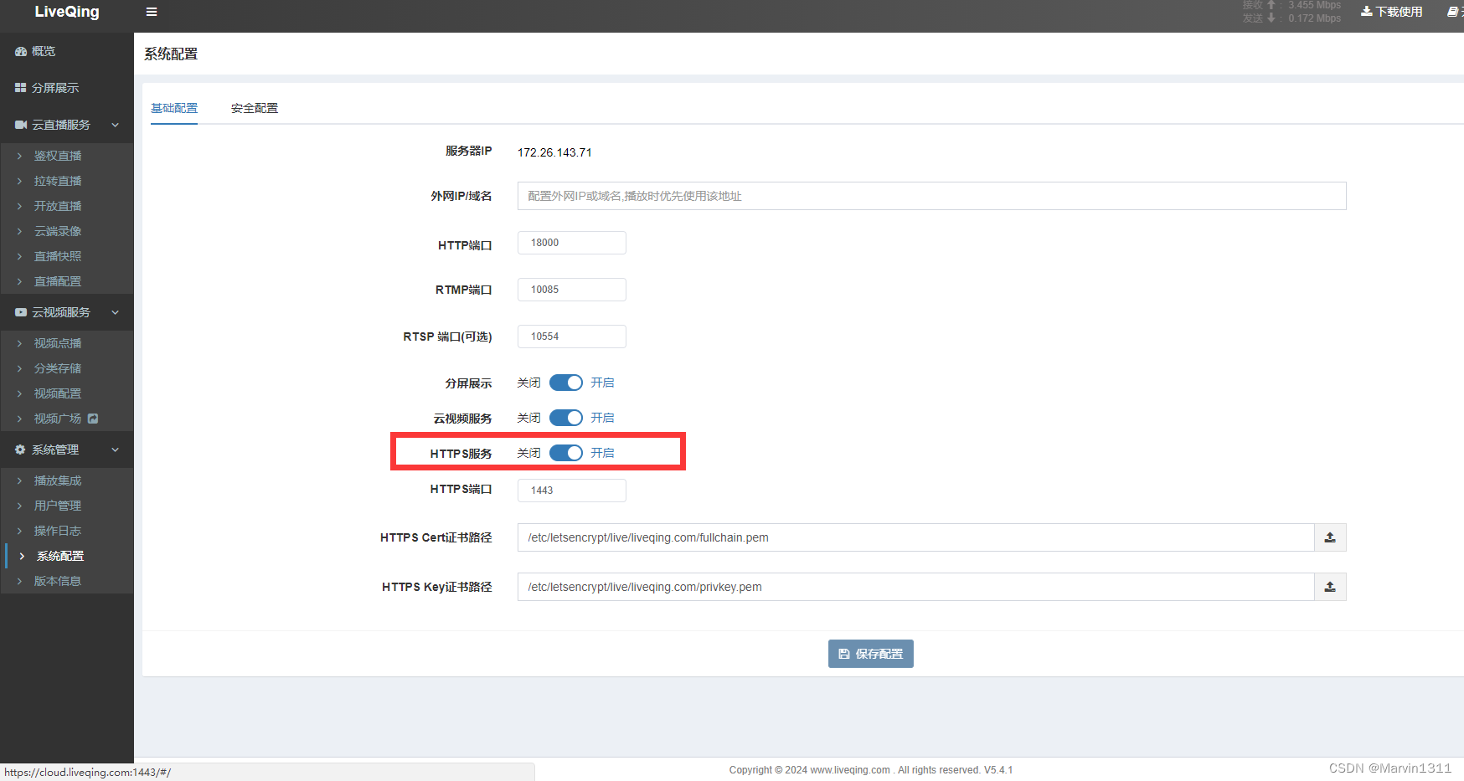Switch to the 安全配置 tab
The width and height of the screenshot is (1464, 781).
255,108
